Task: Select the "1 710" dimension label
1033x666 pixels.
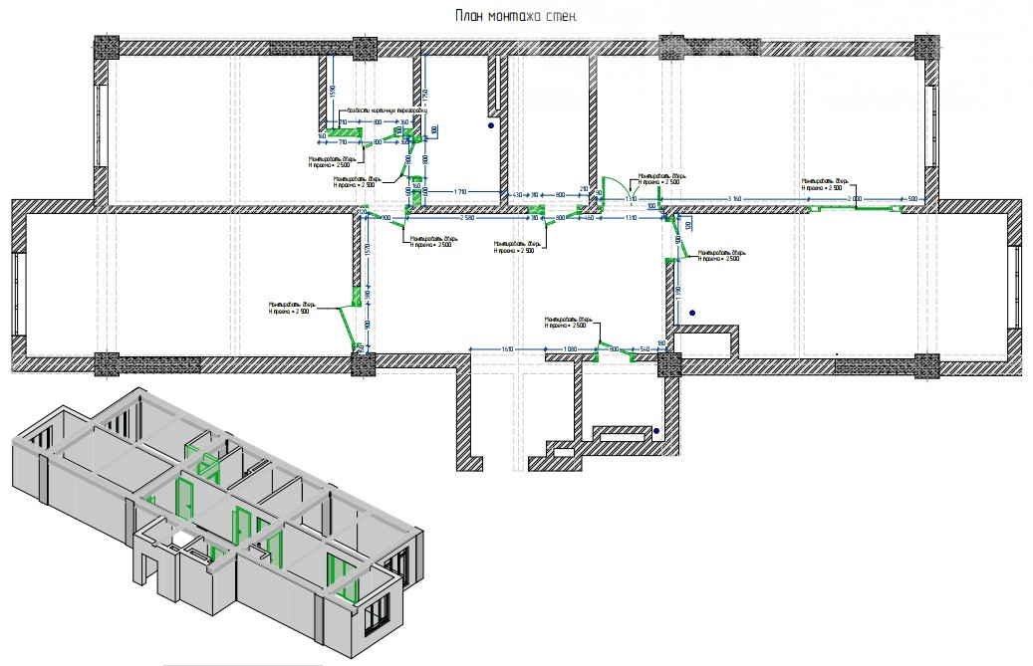Action: click(460, 189)
